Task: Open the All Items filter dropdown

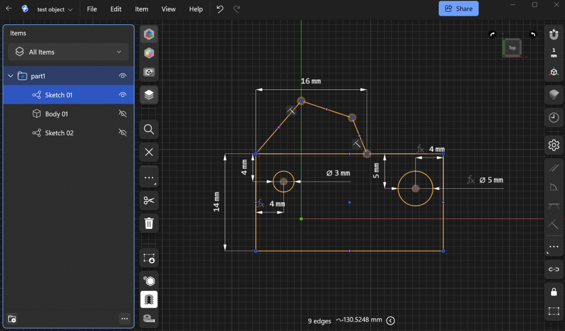Action: [68, 52]
